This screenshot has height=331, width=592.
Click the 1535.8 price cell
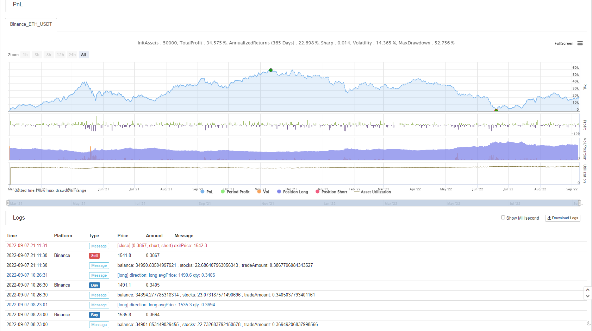124,315
